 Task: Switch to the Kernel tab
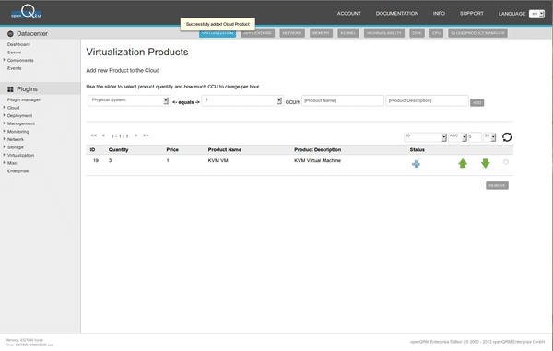click(x=348, y=33)
